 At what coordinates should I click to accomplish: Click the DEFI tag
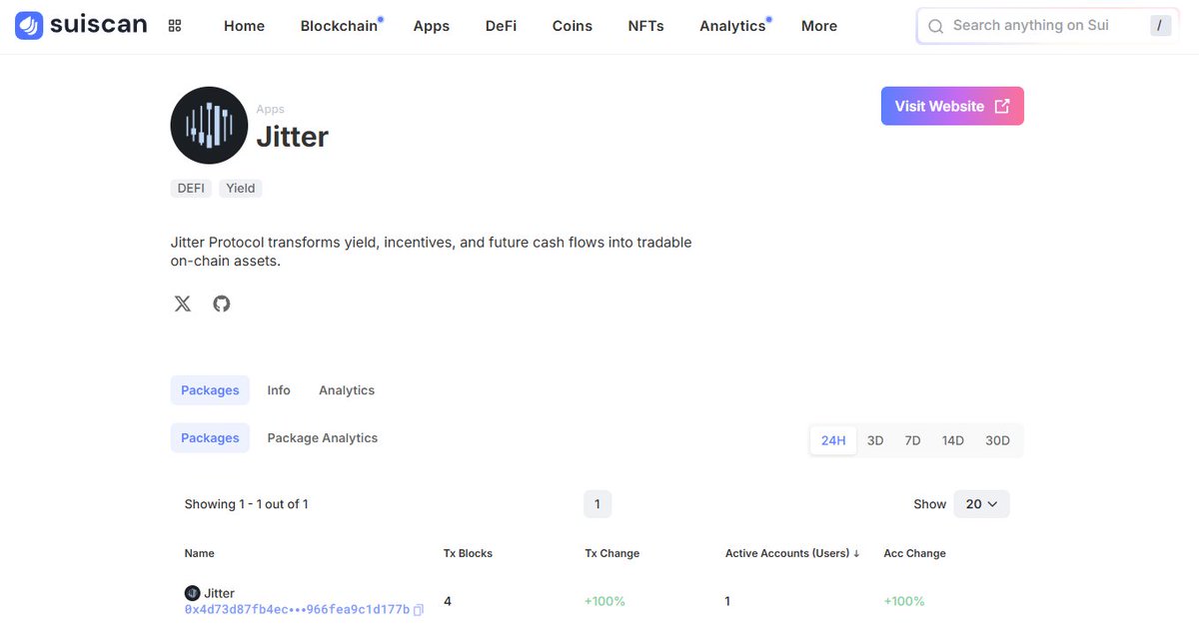[x=191, y=188]
